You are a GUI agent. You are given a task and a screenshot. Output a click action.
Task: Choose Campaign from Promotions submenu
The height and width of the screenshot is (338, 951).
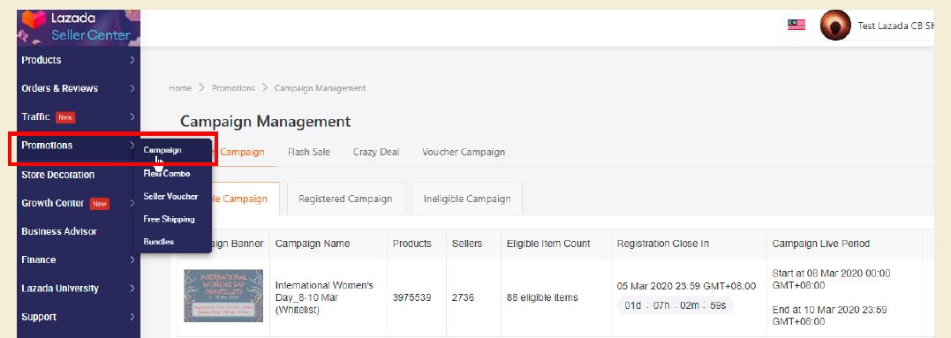[162, 150]
